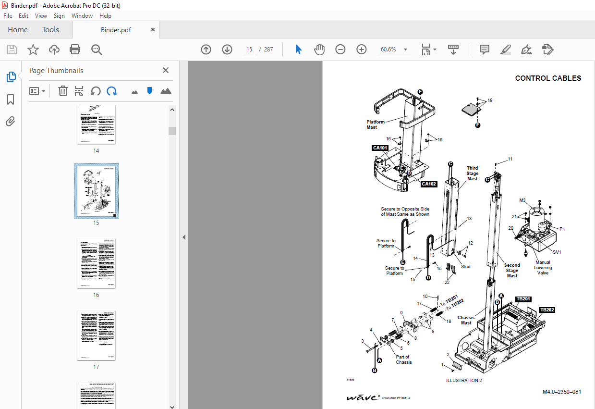Open the Help menu
Screen dimensions: 595x409
(105, 16)
